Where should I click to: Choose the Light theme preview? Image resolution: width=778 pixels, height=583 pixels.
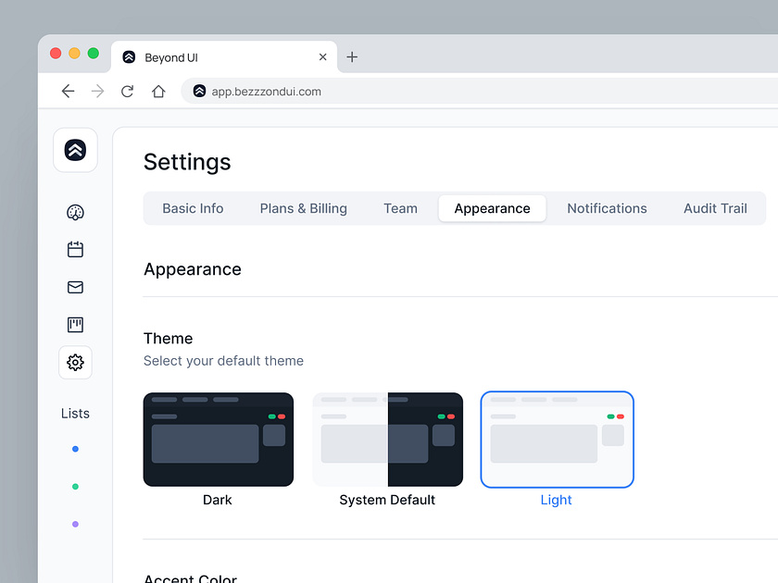558,440
